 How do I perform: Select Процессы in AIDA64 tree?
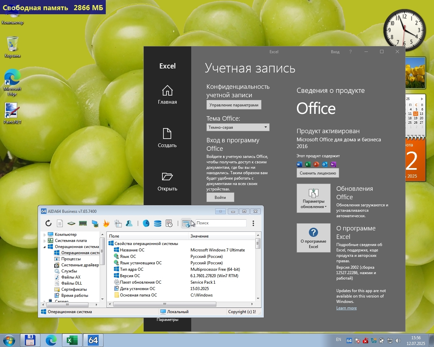click(x=71, y=259)
